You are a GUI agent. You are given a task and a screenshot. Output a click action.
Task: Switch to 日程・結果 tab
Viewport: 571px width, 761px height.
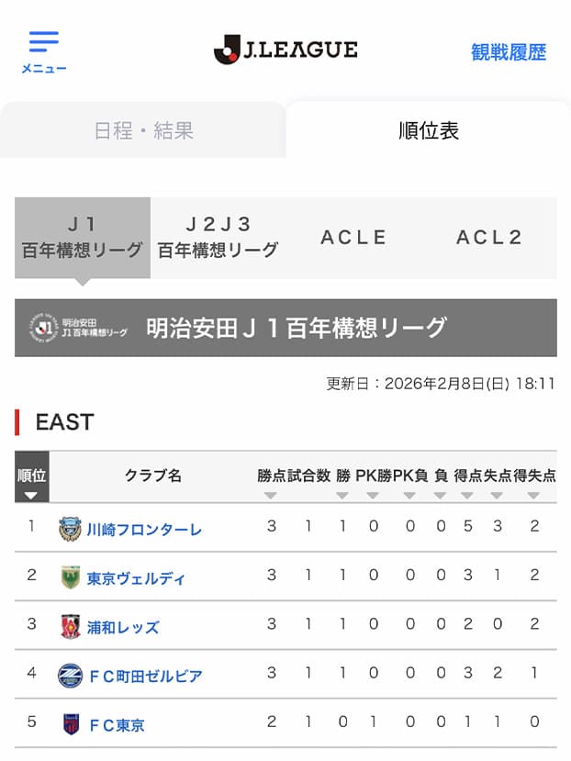144,130
